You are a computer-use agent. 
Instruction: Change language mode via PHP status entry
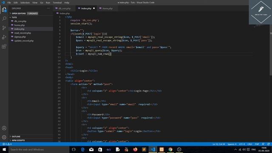[x=257, y=144]
